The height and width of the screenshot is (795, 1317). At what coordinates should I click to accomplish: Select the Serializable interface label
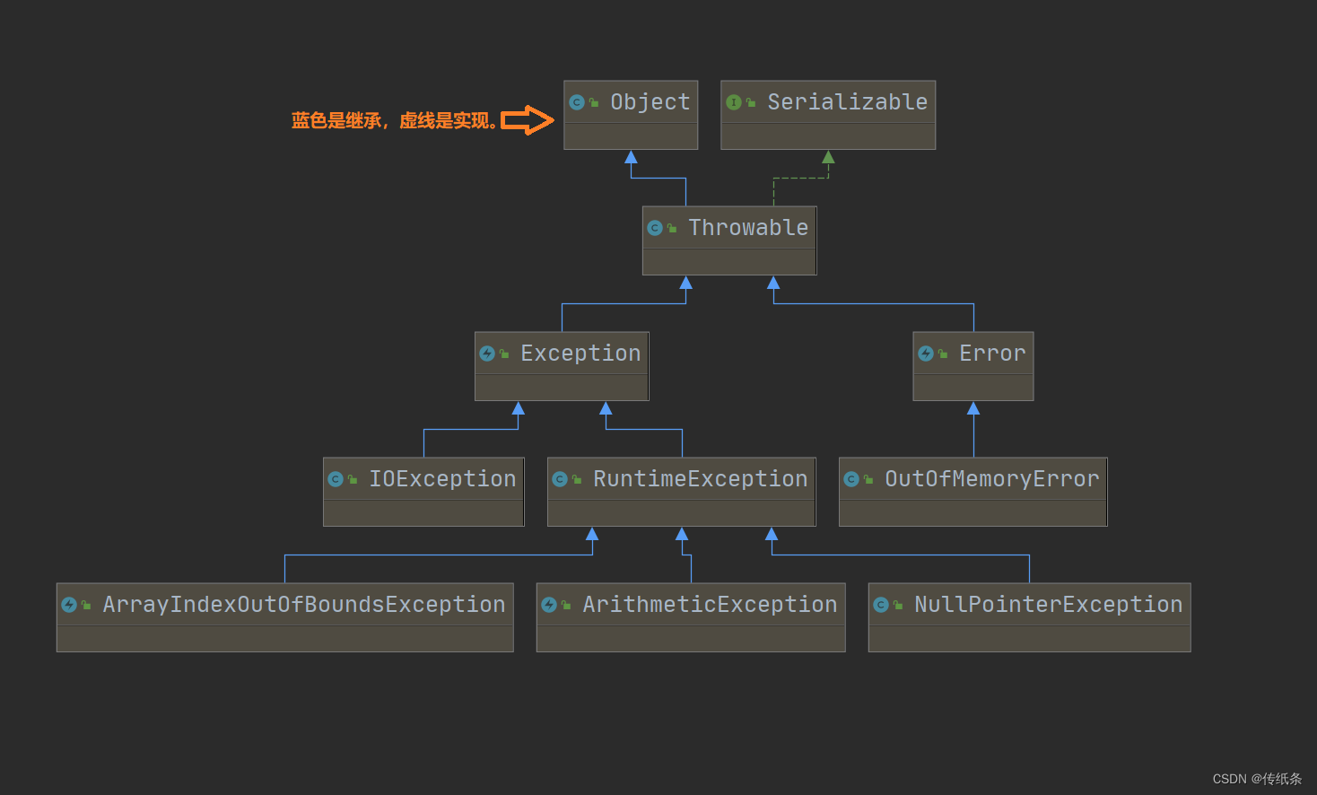(x=848, y=102)
